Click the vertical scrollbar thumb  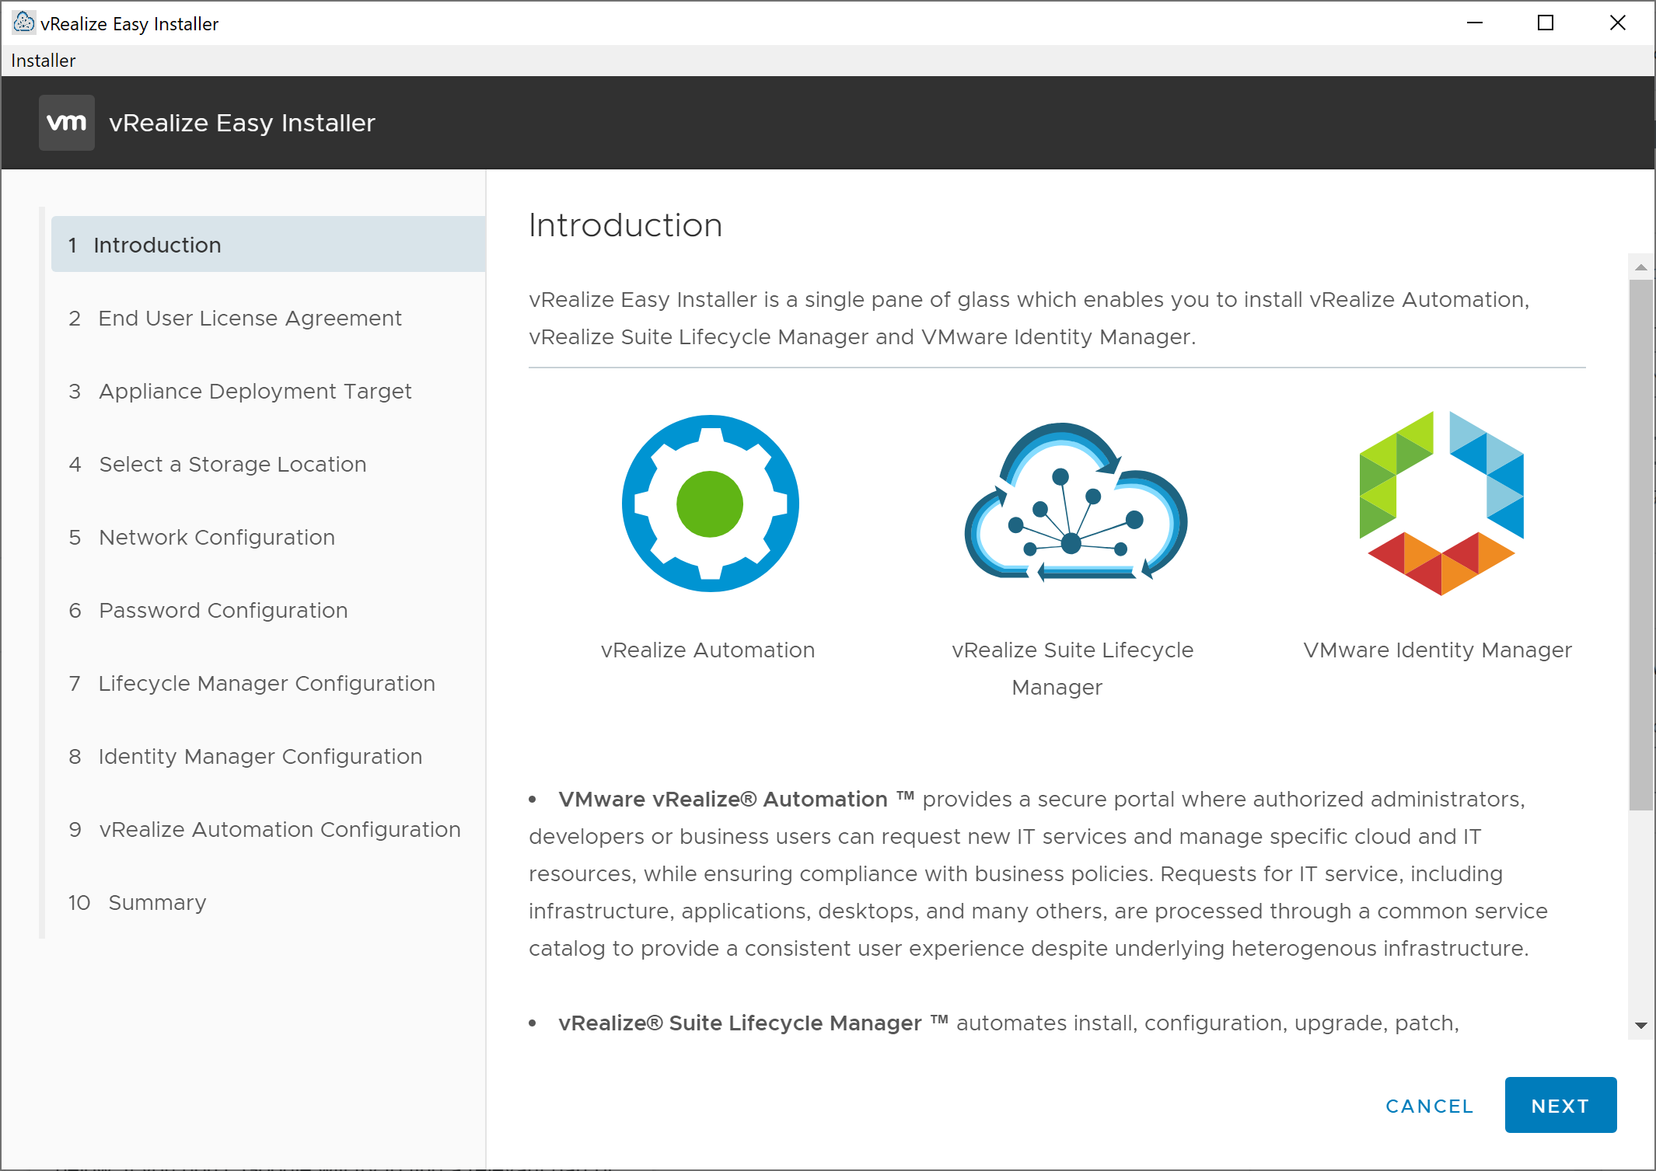tap(1640, 544)
